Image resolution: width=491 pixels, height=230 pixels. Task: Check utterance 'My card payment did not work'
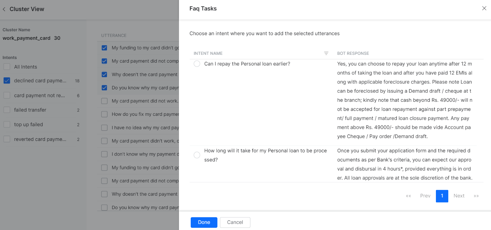coord(104,101)
